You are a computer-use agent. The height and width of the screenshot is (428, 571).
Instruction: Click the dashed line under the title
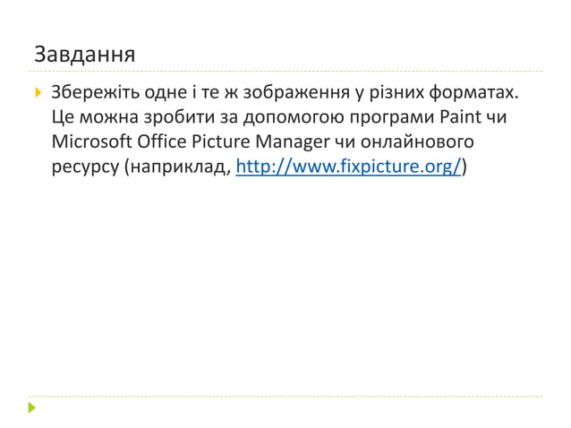(x=285, y=71)
